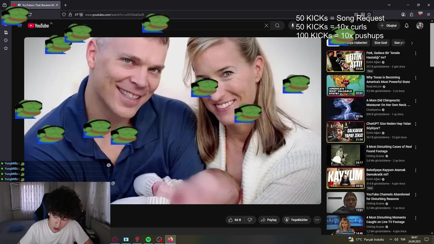Go to YouTube home via logo

coord(39,25)
